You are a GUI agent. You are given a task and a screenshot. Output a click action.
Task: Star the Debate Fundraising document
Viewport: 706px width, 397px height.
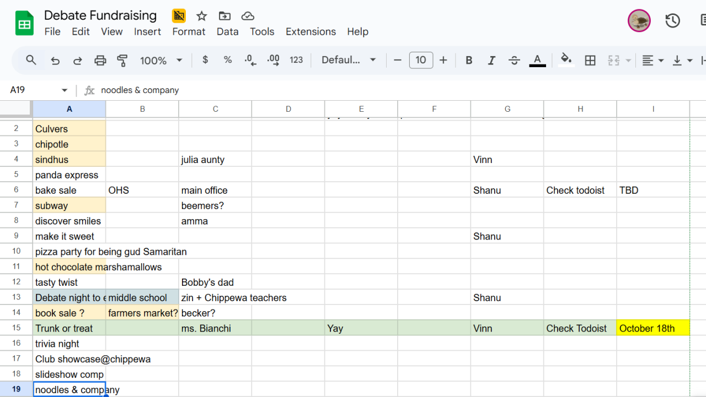pyautogui.click(x=202, y=16)
